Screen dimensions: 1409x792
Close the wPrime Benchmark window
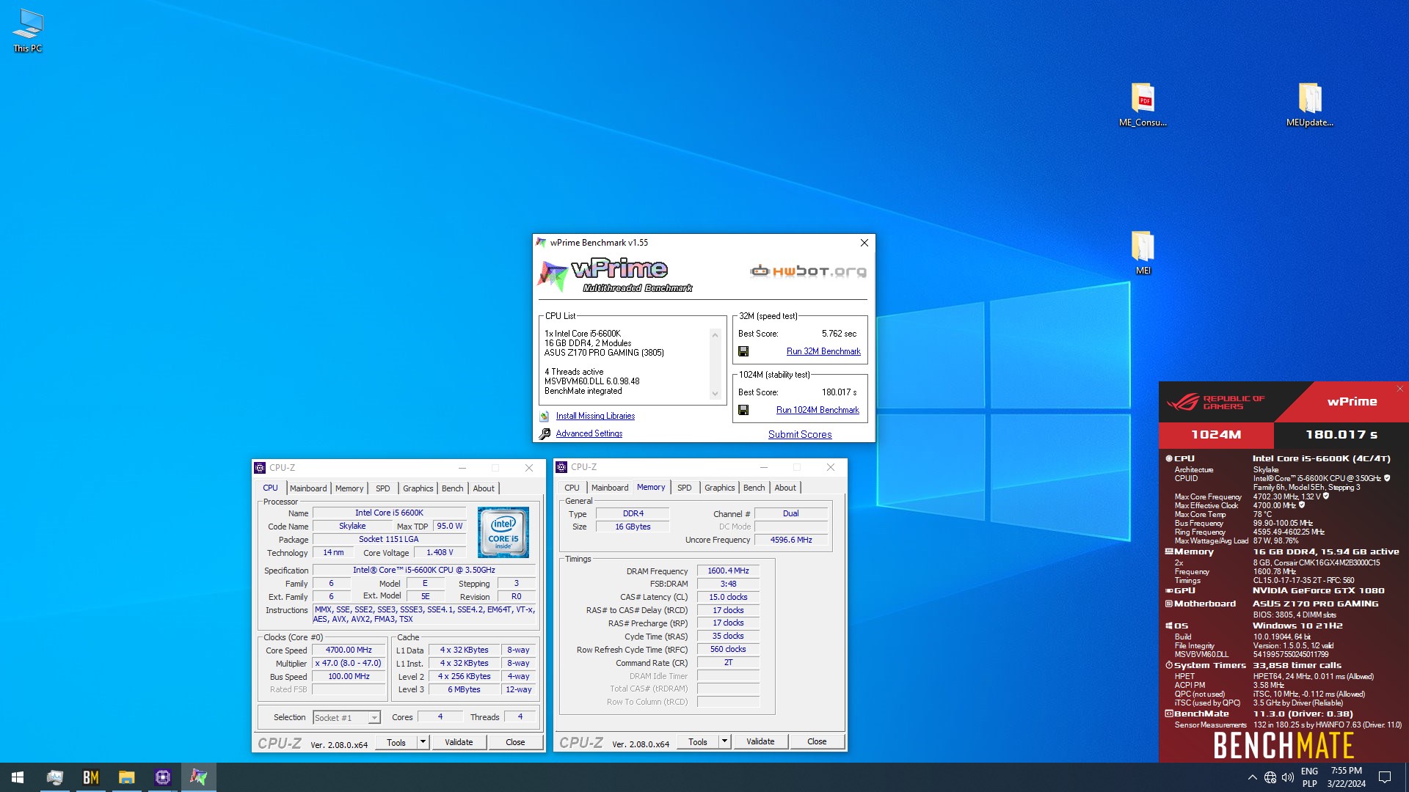[864, 243]
